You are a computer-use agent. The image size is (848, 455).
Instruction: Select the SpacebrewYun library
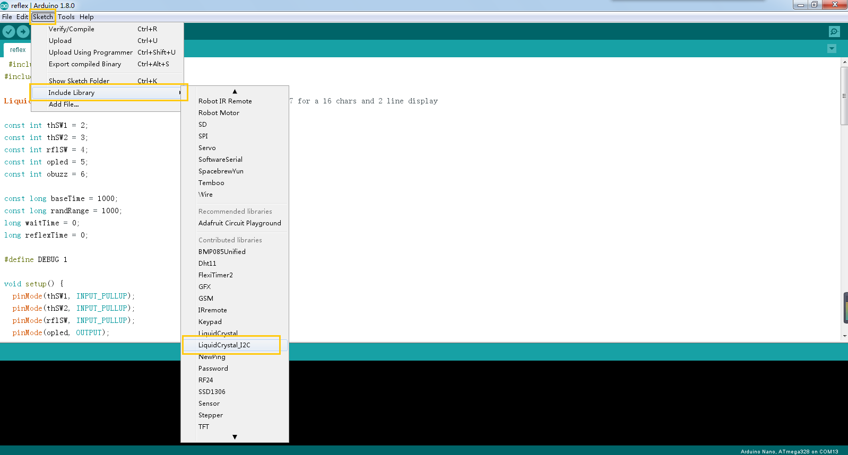tap(235, 171)
